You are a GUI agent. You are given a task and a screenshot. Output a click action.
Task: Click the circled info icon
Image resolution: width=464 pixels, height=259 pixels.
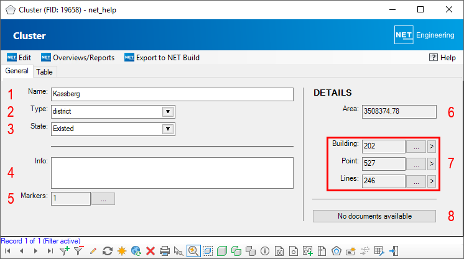pos(265,252)
